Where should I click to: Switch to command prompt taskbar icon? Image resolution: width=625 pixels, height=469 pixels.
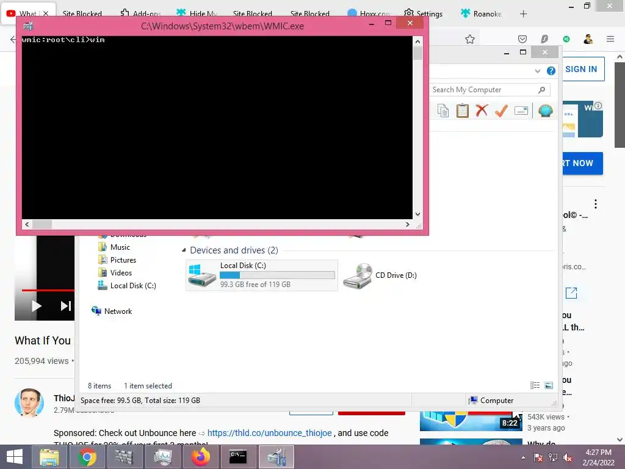pos(239,457)
